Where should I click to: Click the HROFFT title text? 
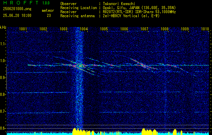(x=21, y=3)
